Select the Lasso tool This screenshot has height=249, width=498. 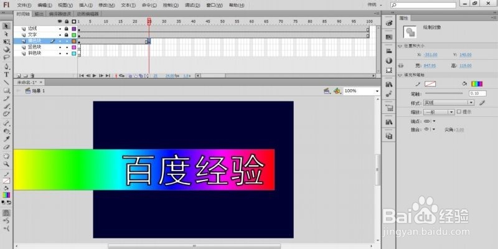6,57
